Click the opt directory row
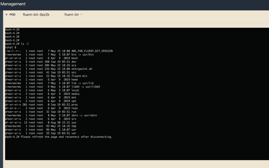Screen dimensions: 269x168 [41, 101]
